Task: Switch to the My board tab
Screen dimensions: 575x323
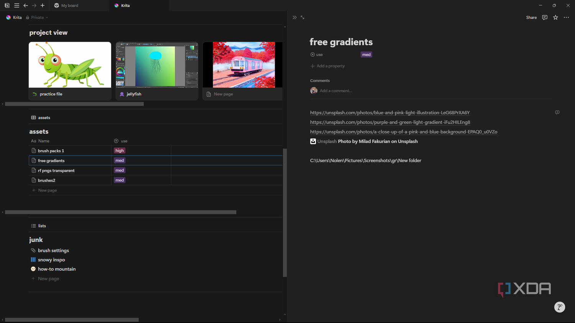Action: point(80,5)
